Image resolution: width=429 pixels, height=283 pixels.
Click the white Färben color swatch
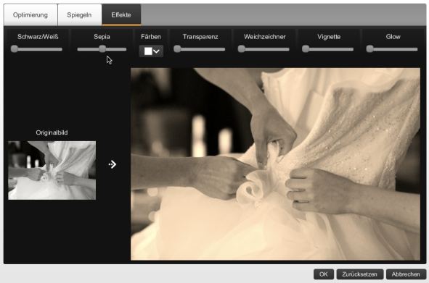click(x=148, y=51)
